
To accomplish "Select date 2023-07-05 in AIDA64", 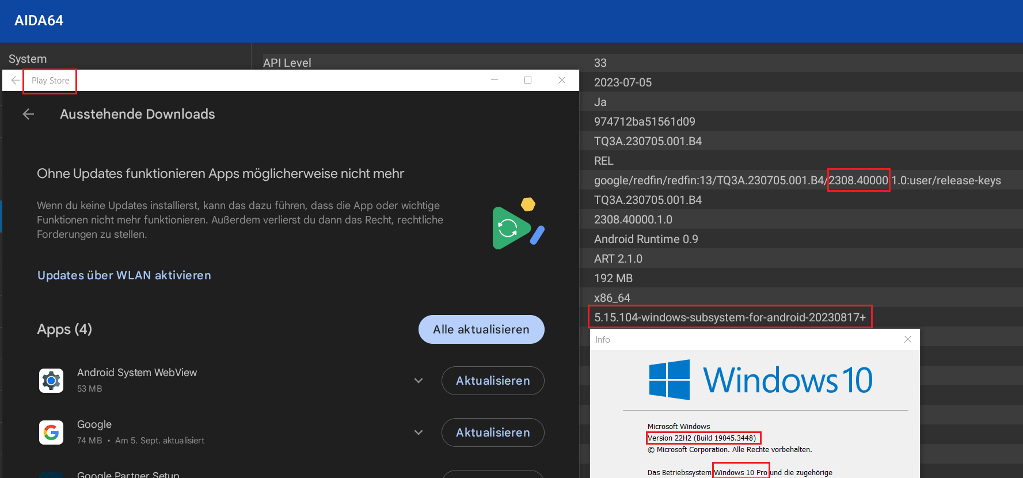I will coord(623,82).
